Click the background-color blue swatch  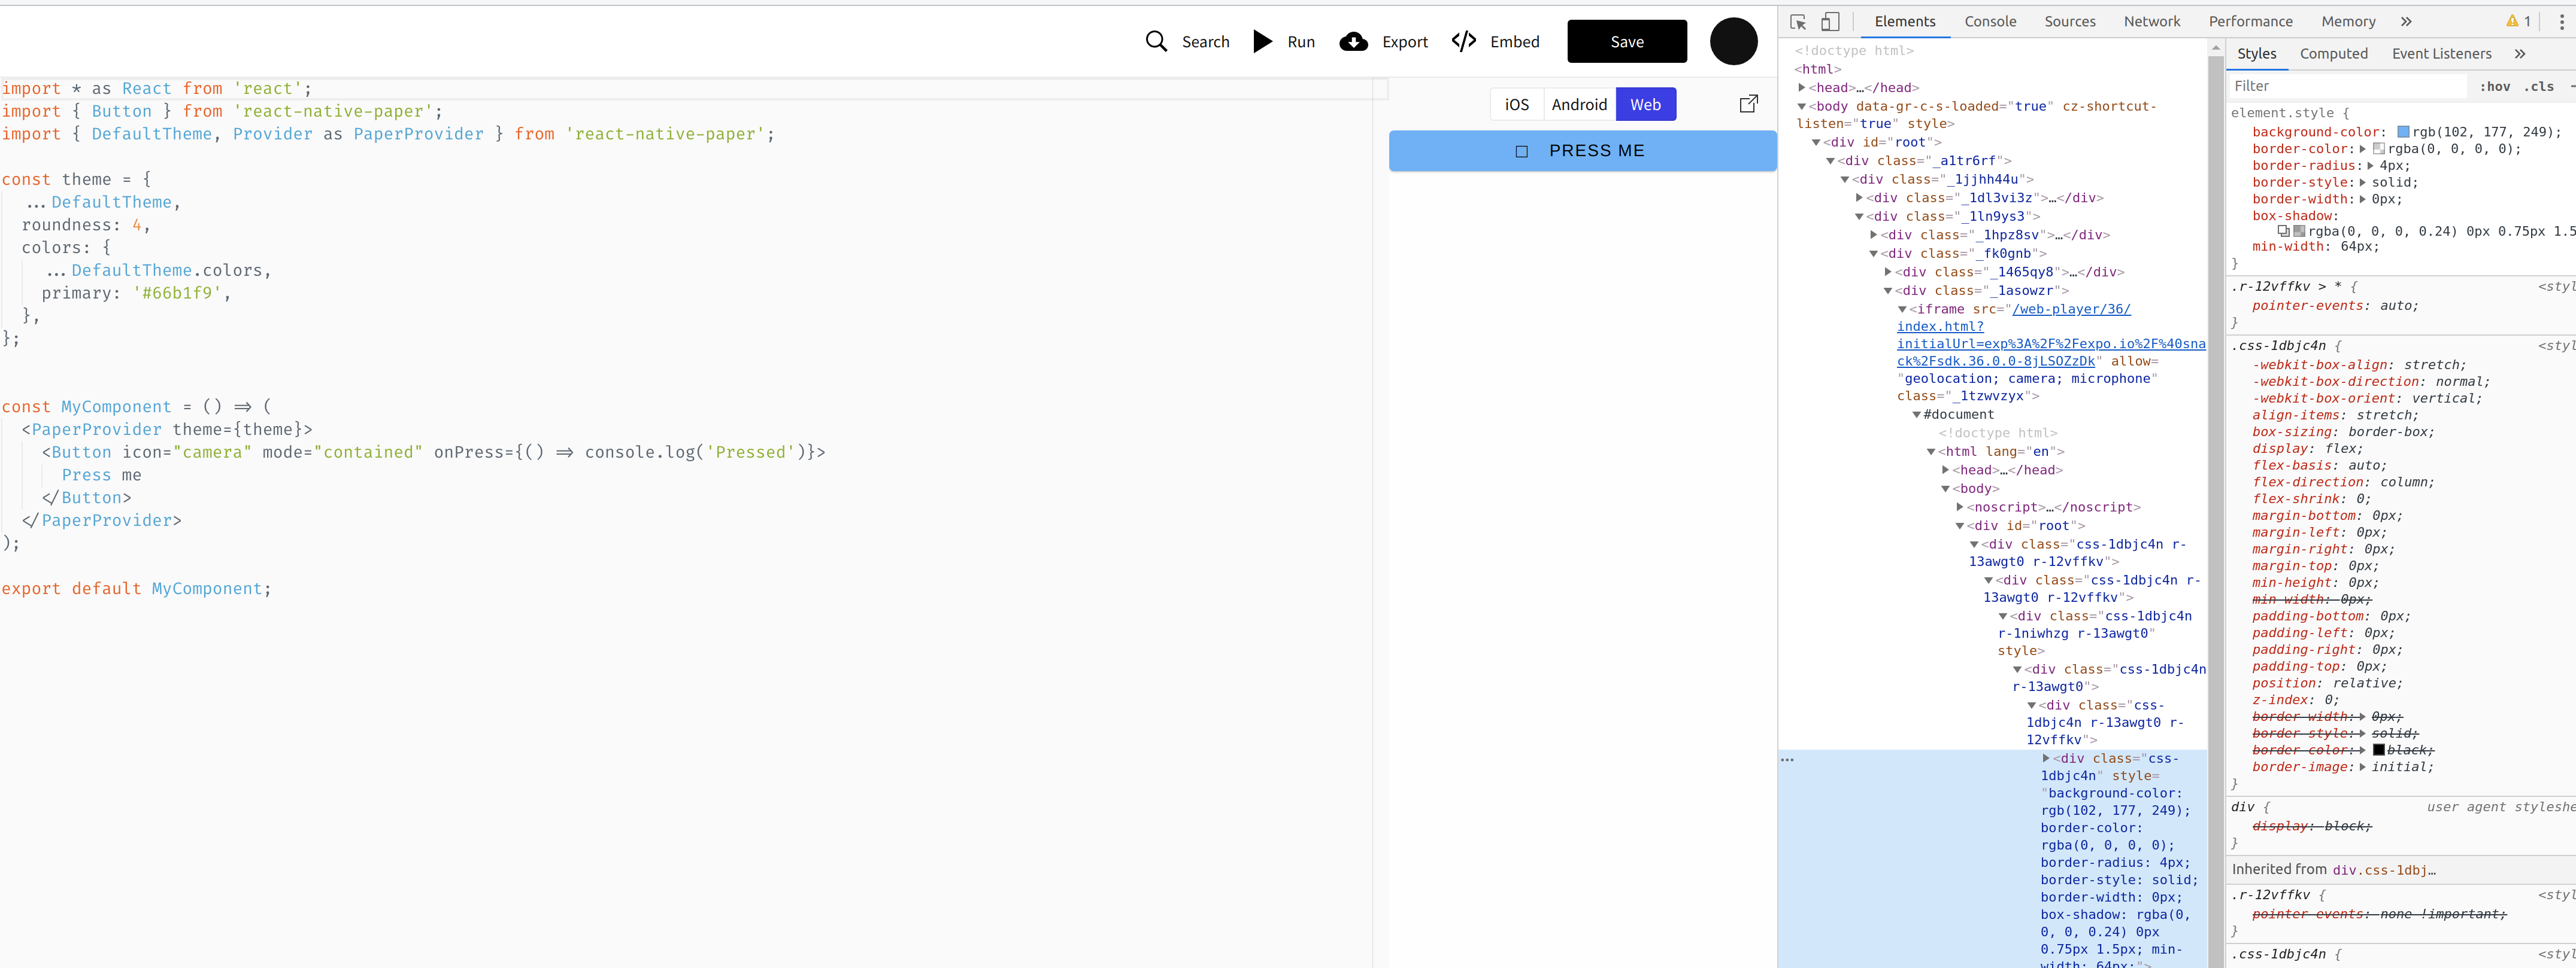point(2404,132)
